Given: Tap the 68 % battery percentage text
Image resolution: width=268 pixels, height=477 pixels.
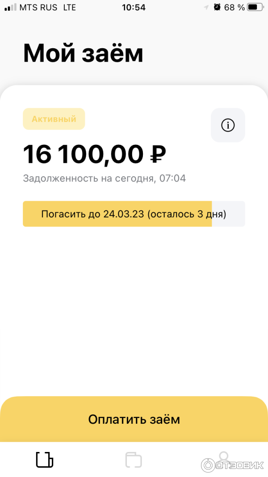Looking at the screenshot, I should pos(234,7).
